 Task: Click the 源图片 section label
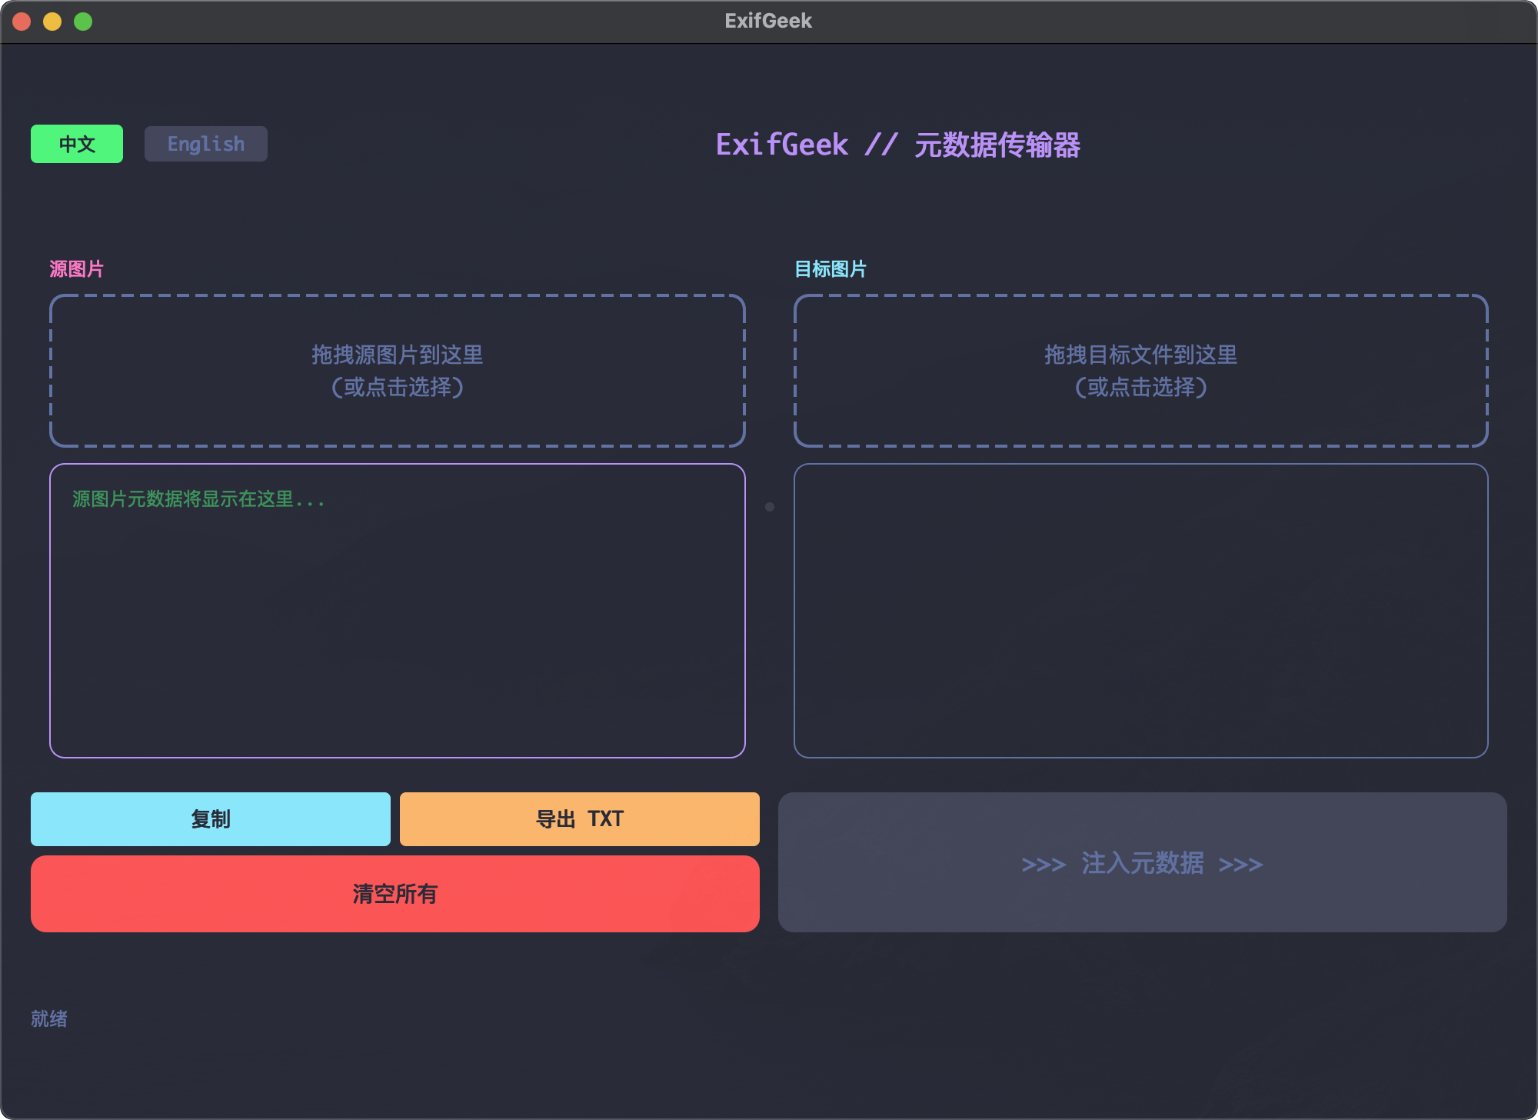pyautogui.click(x=77, y=269)
